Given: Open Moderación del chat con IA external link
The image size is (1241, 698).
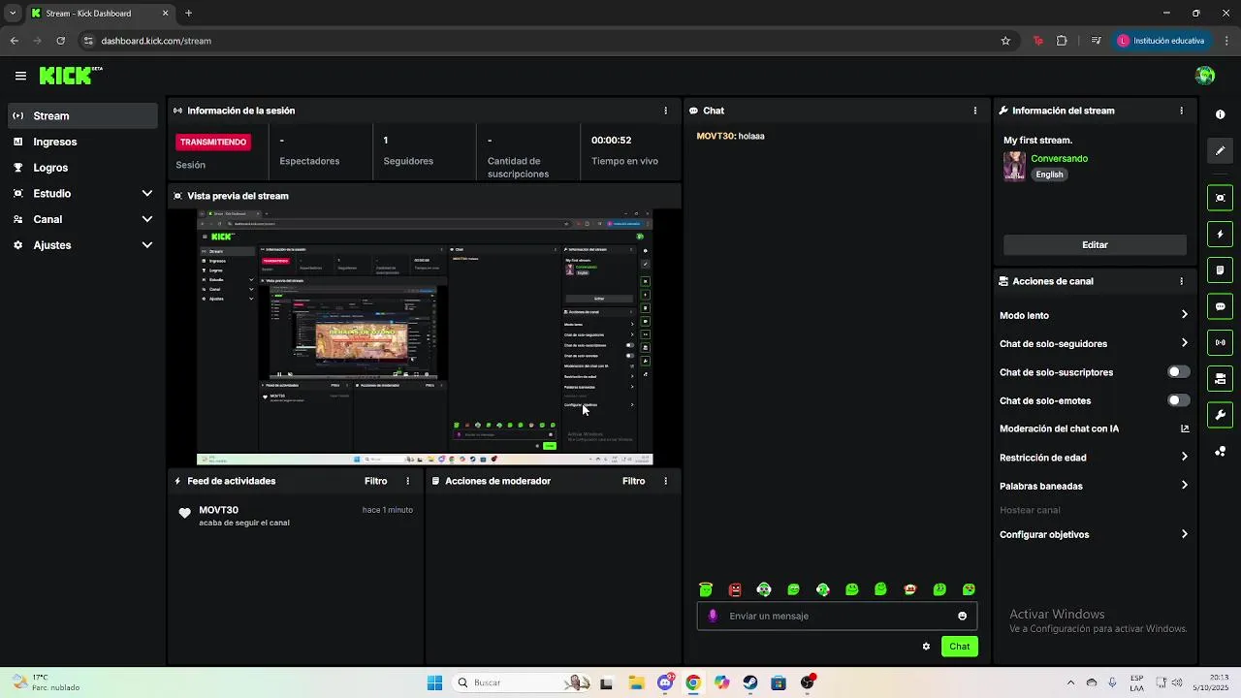Looking at the screenshot, I should pos(1184,428).
